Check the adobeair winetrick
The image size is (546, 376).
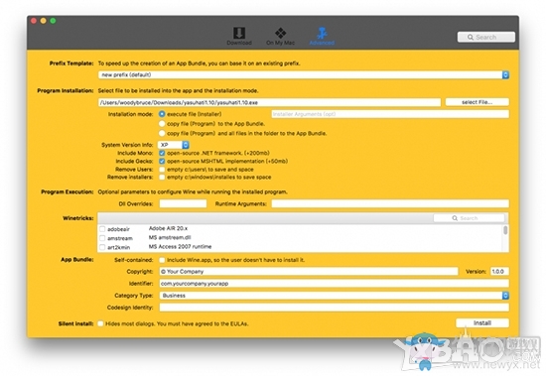(x=102, y=229)
